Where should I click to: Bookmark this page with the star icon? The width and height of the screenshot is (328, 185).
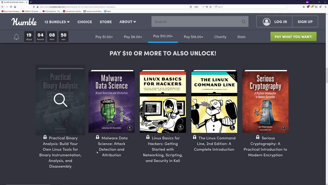point(210,7)
